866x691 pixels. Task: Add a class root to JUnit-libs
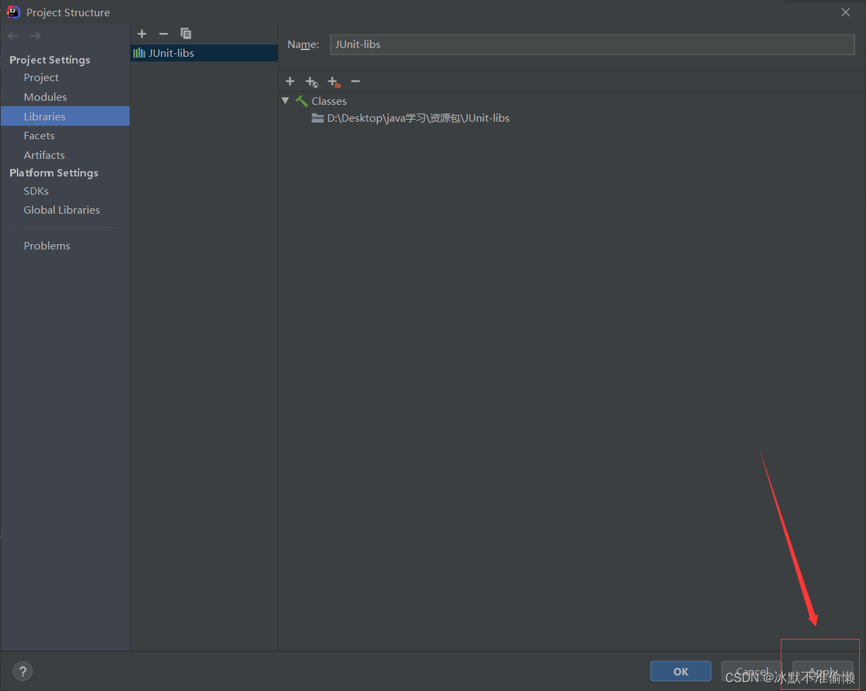pyautogui.click(x=290, y=81)
